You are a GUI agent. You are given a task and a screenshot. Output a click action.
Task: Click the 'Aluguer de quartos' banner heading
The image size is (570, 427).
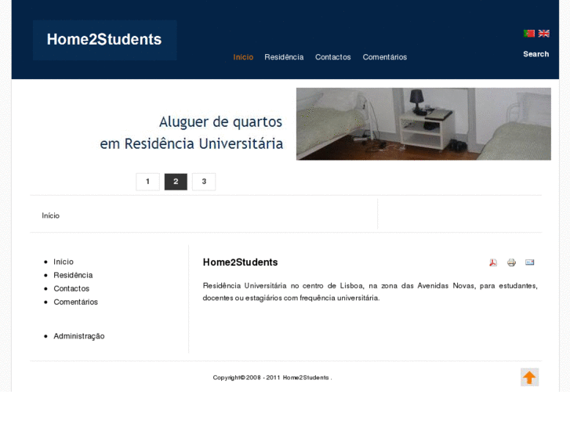220,122
